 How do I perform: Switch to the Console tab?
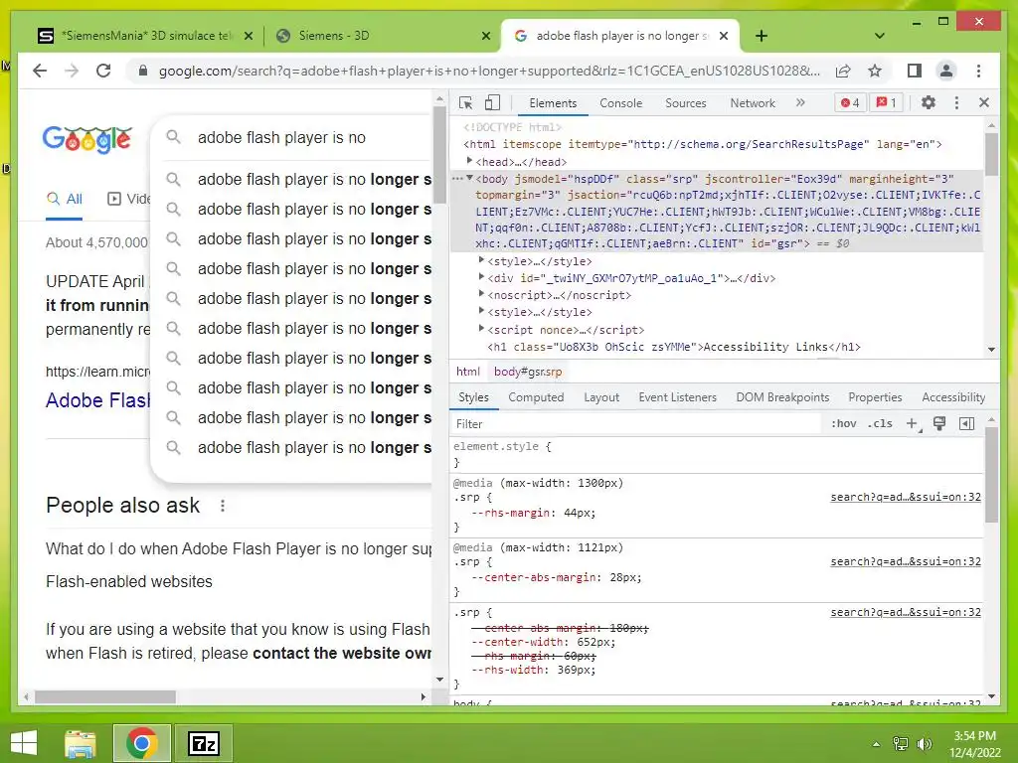coord(620,103)
